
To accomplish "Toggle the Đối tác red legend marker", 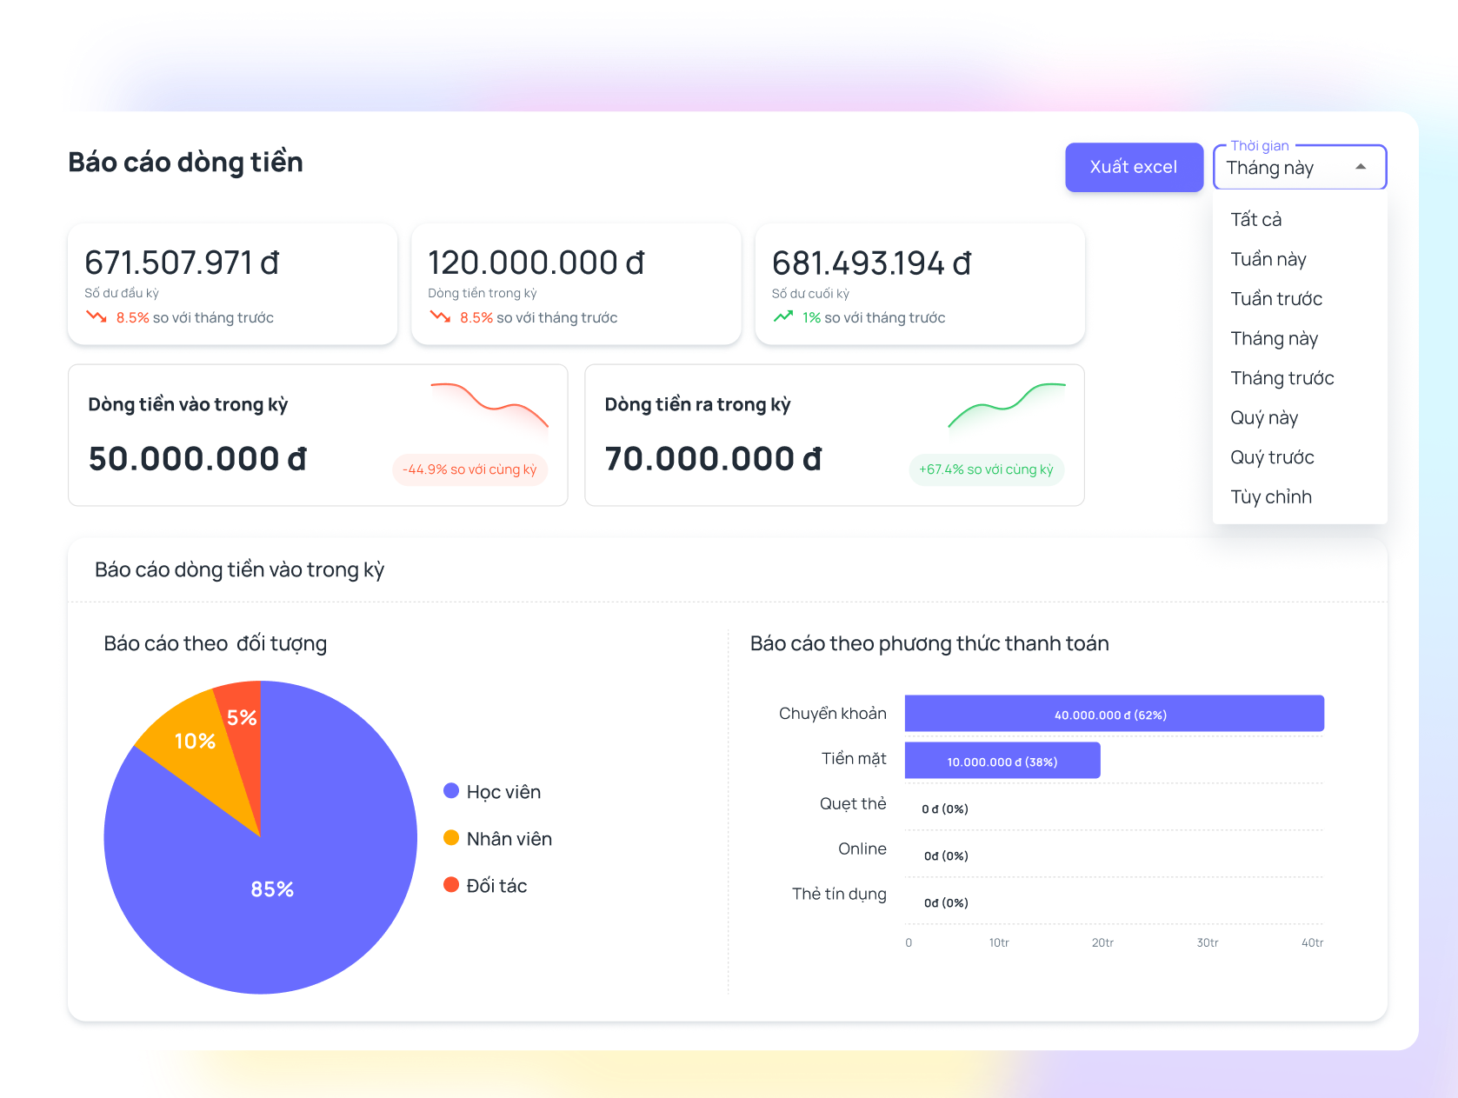I will point(451,885).
